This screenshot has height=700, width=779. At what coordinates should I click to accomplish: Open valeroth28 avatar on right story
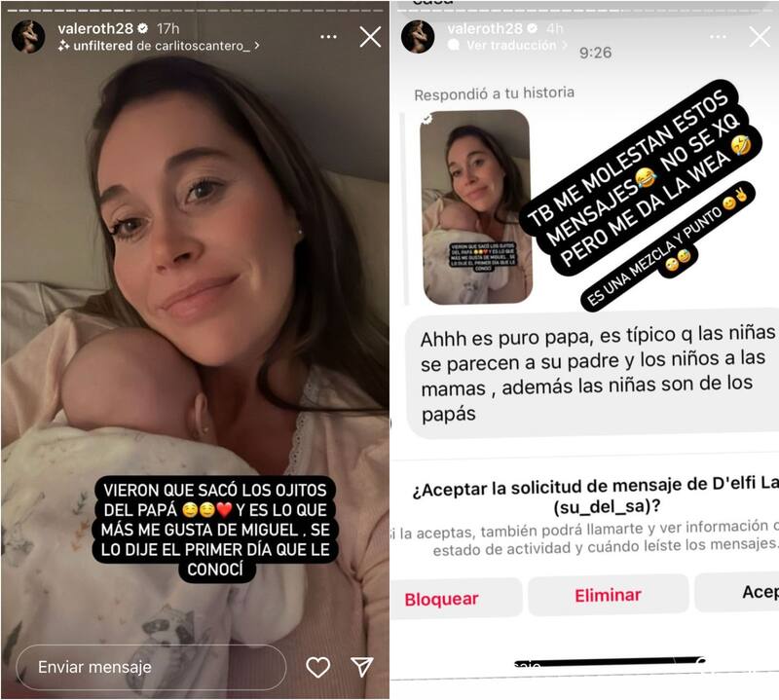[x=418, y=36]
